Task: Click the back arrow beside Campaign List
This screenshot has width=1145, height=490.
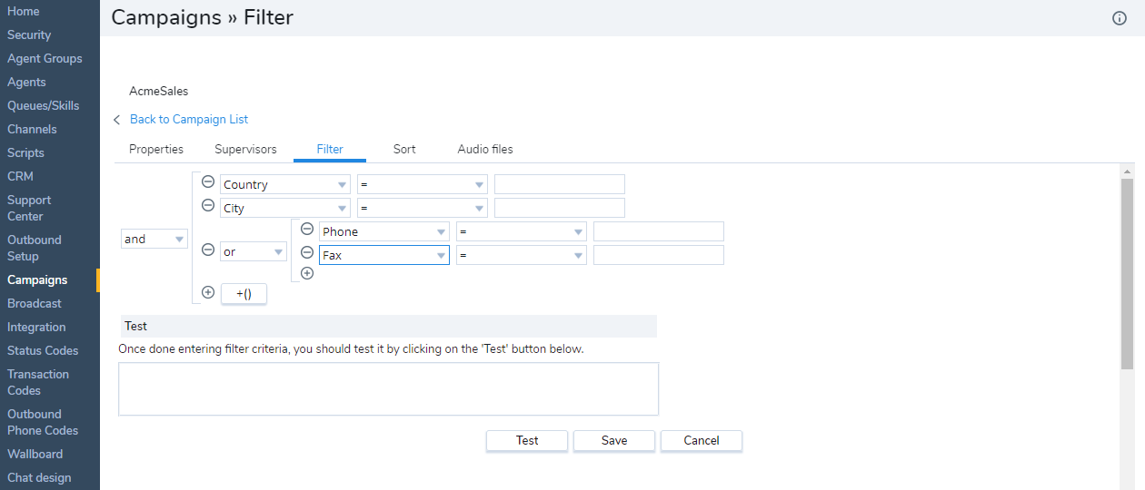Action: click(x=117, y=120)
